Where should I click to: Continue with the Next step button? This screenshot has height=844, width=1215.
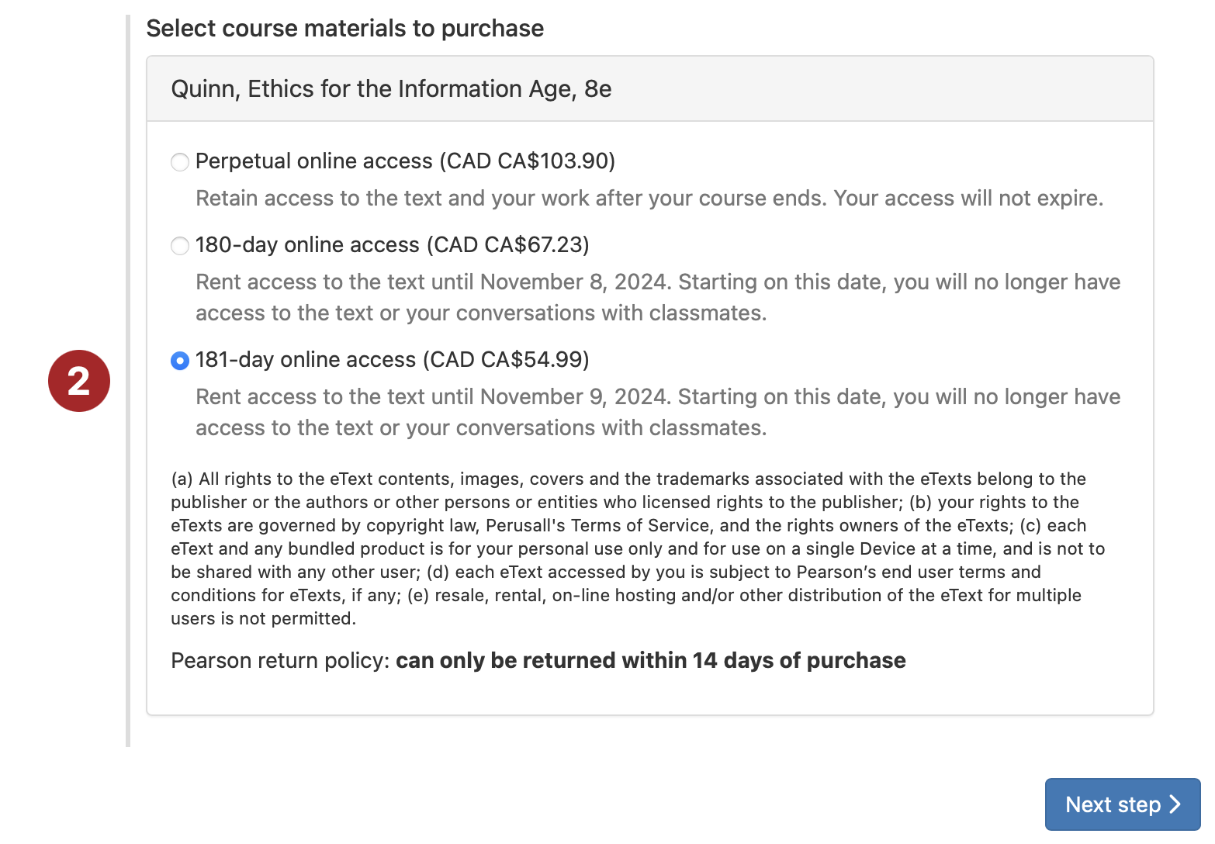[1123, 804]
